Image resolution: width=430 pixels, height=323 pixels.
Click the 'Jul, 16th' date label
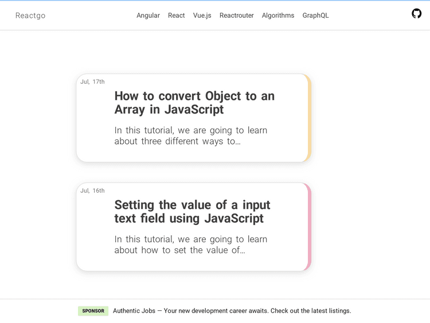(x=92, y=190)
